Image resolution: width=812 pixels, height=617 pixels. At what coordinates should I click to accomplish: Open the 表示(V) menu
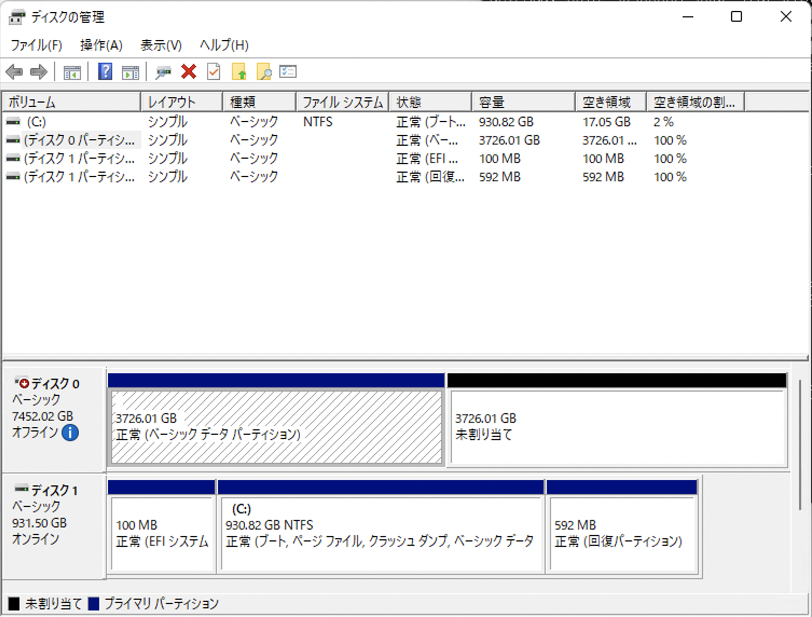click(160, 45)
